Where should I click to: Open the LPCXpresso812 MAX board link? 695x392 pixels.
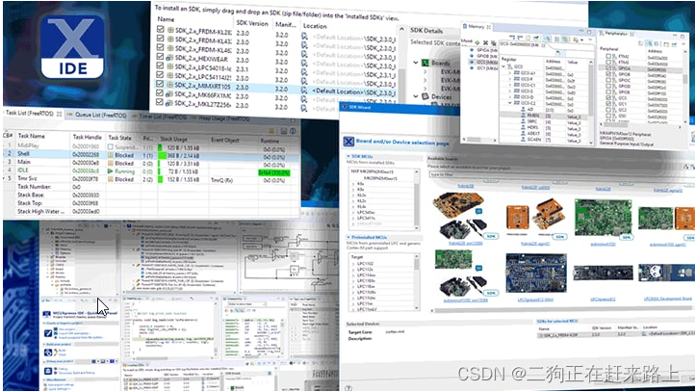click(x=535, y=300)
